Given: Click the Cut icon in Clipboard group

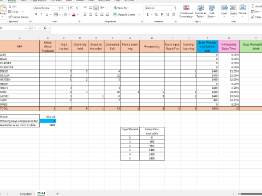Looking at the screenshot, I should click(10, 7).
